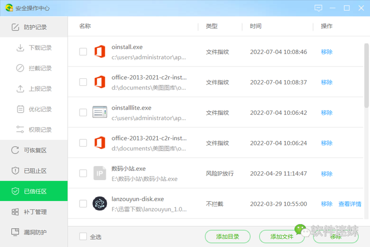Click the 类型 column header
Viewport: 370px width, 247px height.
(211, 26)
